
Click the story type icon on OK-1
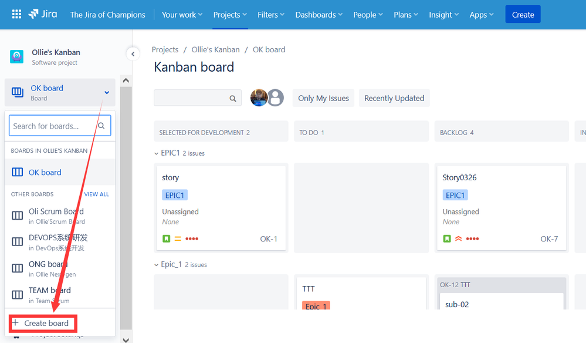coord(167,238)
